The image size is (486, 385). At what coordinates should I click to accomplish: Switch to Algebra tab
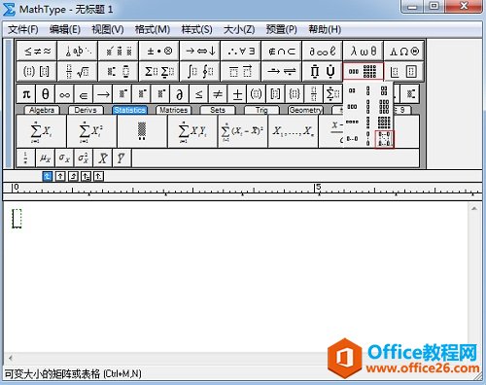pos(42,110)
